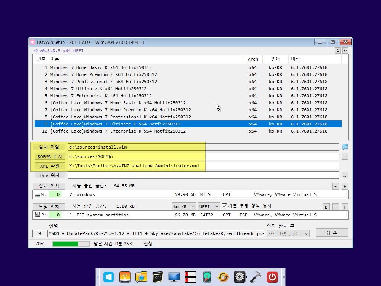Click the Arch column header
Screen dimensions: 381x286
(x=253, y=59)
